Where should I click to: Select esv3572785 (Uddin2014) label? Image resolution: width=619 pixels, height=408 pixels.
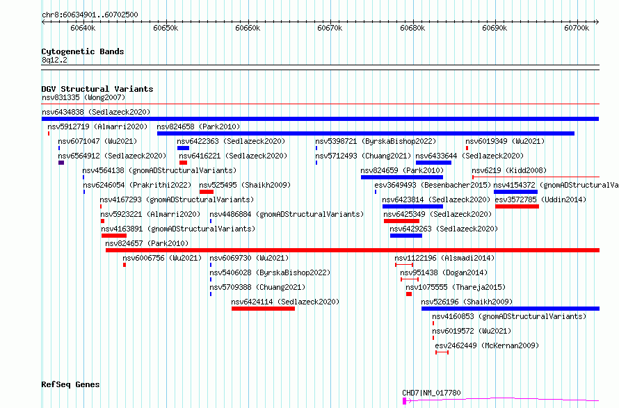click(x=540, y=199)
